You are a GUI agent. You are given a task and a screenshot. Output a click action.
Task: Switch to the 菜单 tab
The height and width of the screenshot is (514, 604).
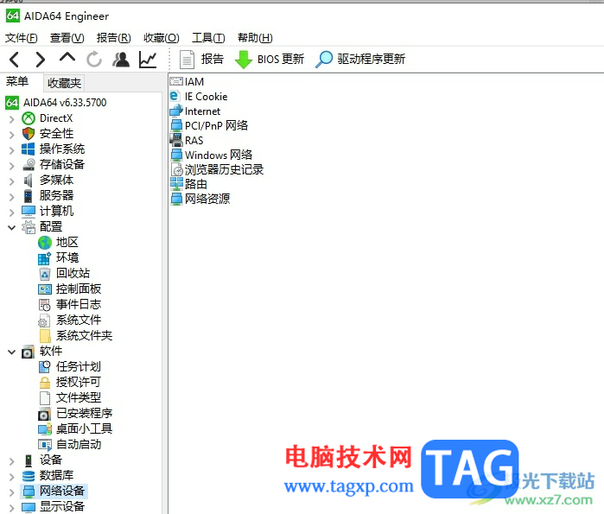17,81
